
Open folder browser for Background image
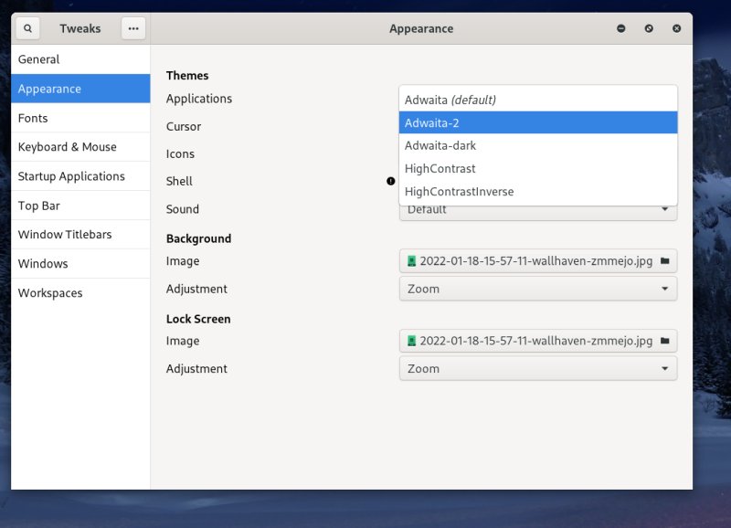(666, 260)
